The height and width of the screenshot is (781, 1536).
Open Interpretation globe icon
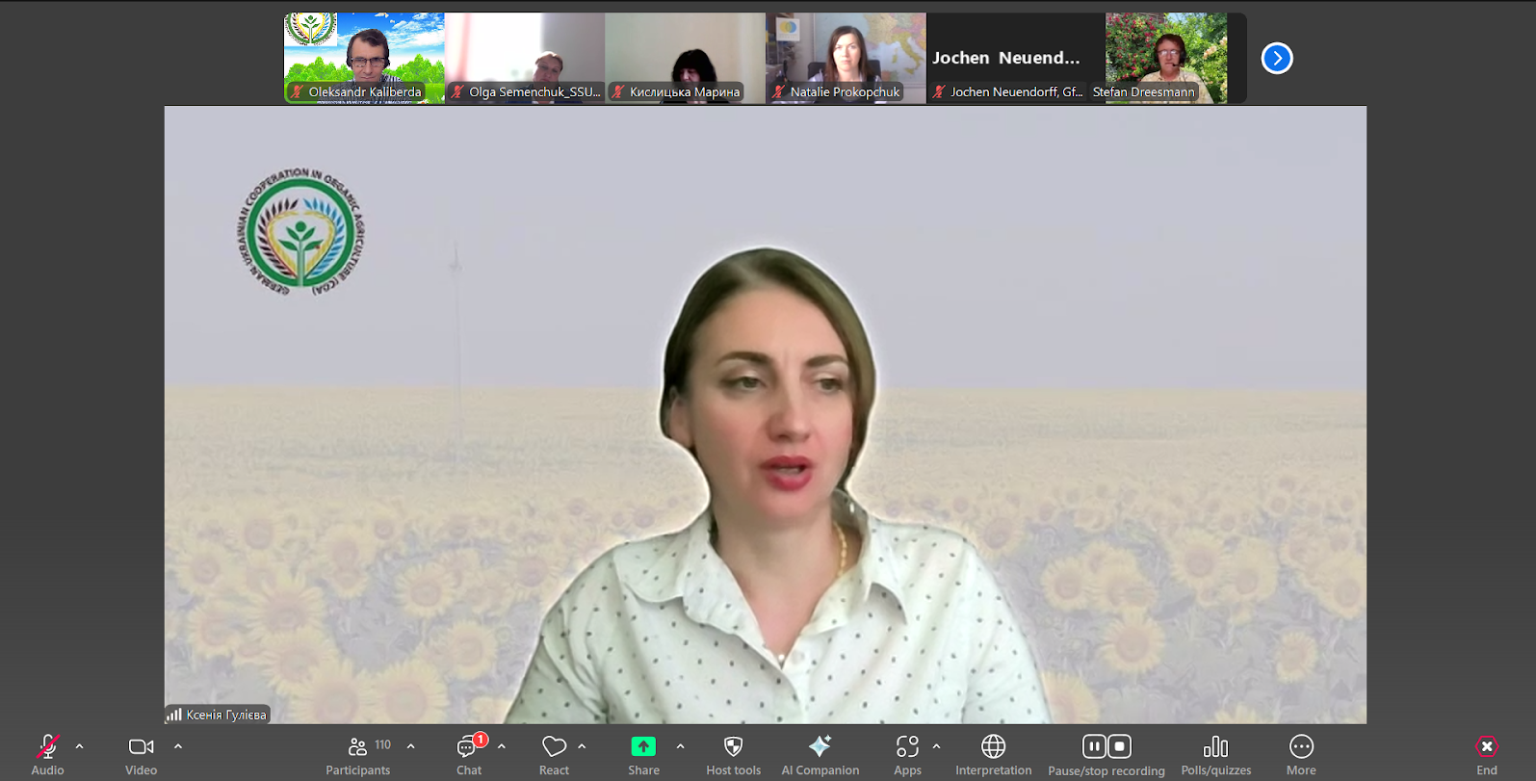pos(993,747)
